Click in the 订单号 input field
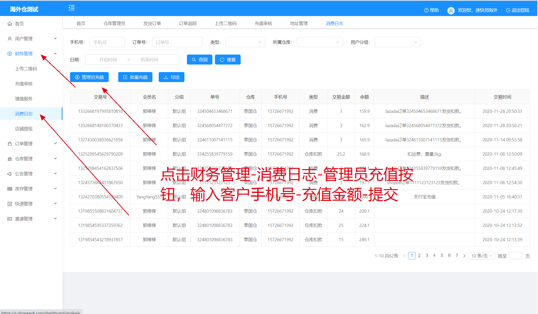 click(x=177, y=42)
